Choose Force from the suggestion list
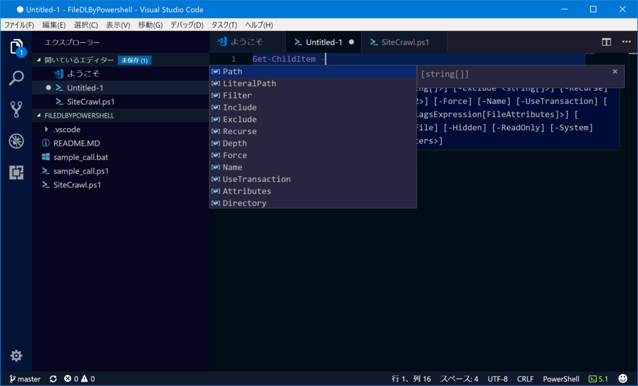Viewport: 638px width, 386px height. coord(313,156)
